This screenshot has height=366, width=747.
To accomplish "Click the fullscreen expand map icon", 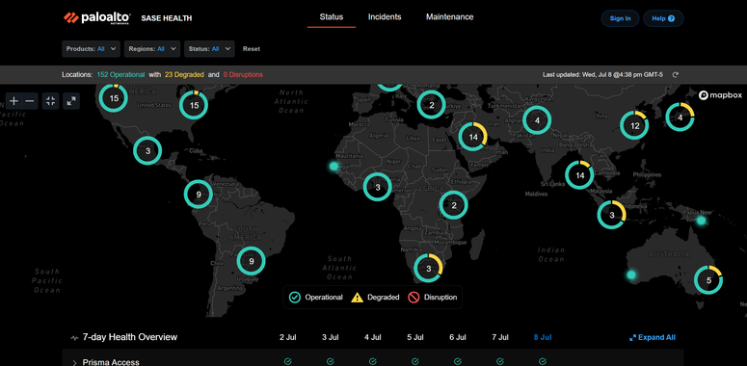I will click(x=71, y=101).
